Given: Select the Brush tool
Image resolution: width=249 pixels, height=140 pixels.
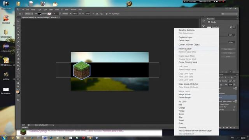Looking at the screenshot, I should (x=18, y=45).
